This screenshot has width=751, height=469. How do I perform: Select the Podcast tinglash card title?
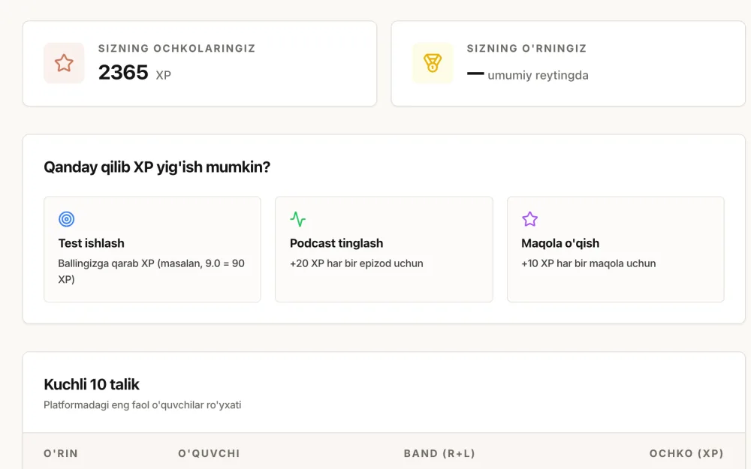pyautogui.click(x=336, y=243)
